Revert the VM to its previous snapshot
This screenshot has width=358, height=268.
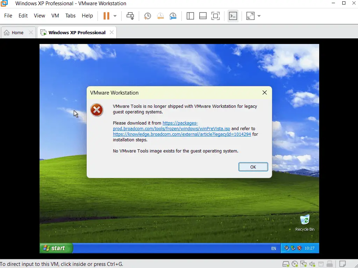point(160,16)
